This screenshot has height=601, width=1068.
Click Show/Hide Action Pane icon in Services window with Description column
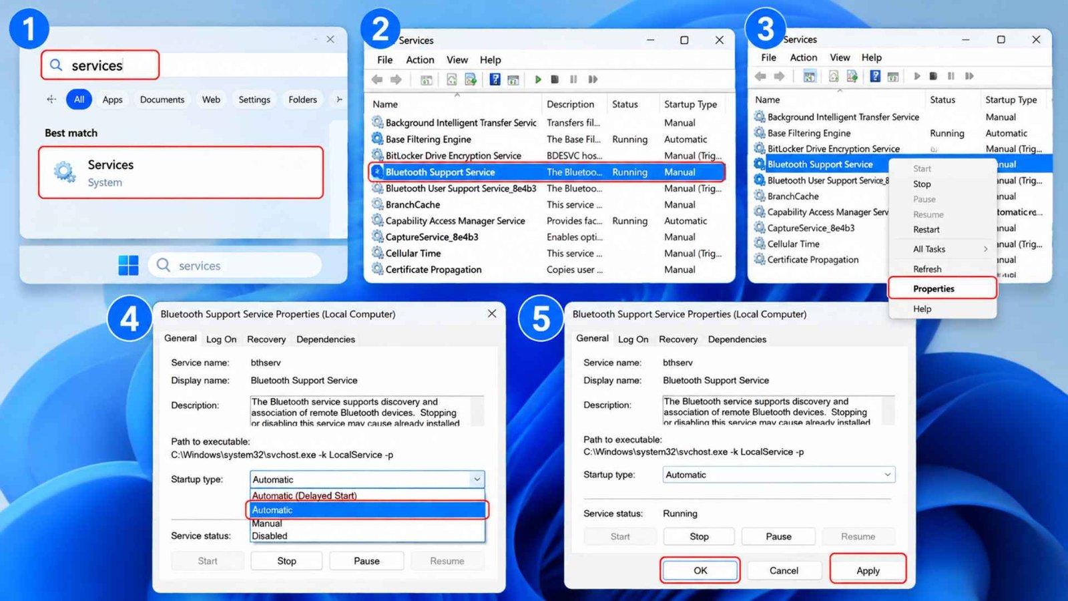tap(513, 79)
